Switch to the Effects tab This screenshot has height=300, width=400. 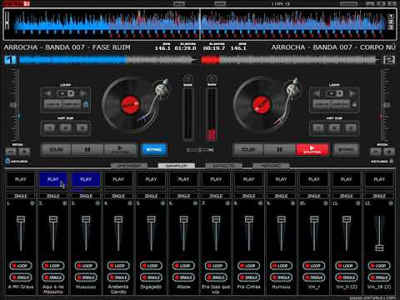223,166
